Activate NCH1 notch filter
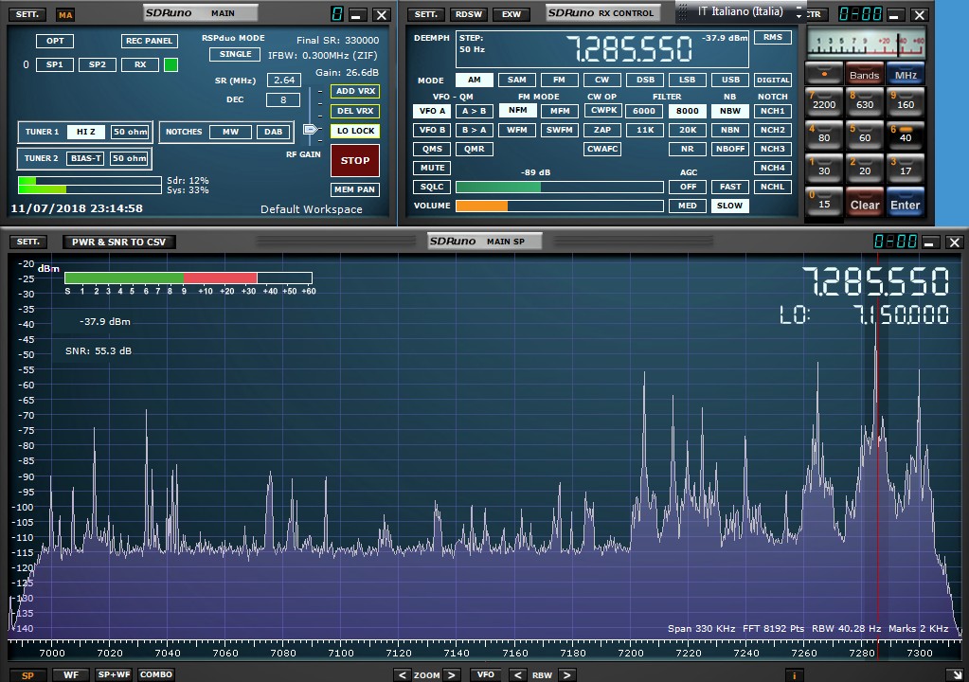The height and width of the screenshot is (682, 969). pyautogui.click(x=773, y=111)
